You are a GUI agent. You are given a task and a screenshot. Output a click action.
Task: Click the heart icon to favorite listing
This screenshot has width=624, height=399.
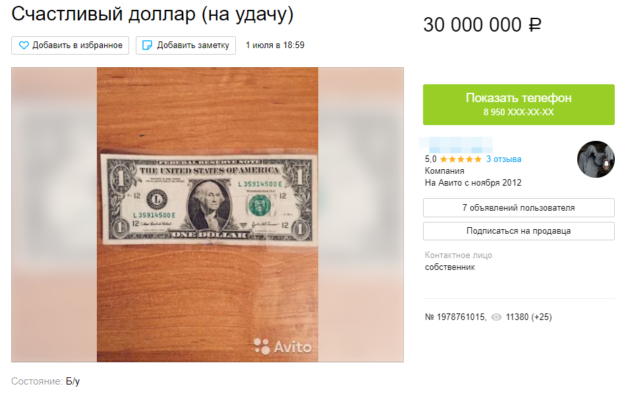24,45
